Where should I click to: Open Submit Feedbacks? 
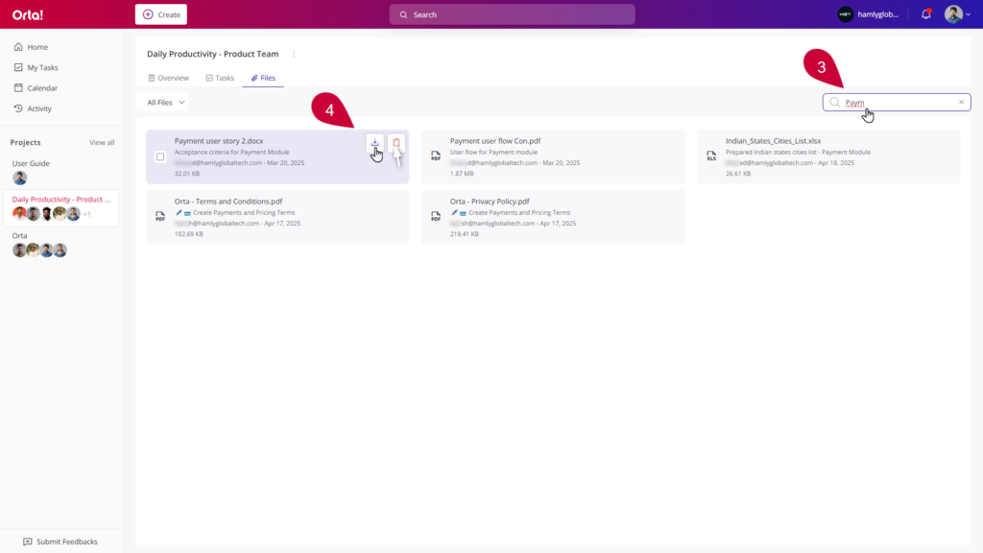pyautogui.click(x=60, y=541)
